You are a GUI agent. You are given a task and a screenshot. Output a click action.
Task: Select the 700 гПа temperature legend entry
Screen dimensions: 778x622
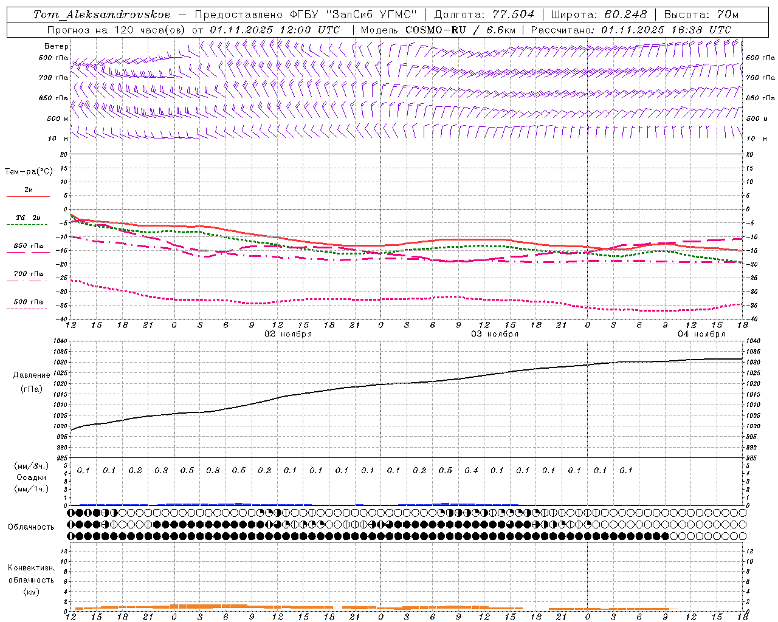[x=29, y=276]
